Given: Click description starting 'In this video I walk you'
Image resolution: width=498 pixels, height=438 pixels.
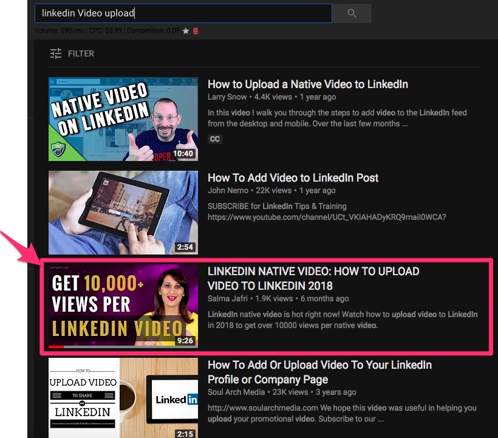Looking at the screenshot, I should click(337, 118).
